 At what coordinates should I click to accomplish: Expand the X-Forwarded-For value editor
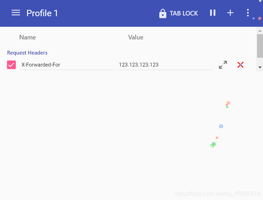click(x=223, y=65)
